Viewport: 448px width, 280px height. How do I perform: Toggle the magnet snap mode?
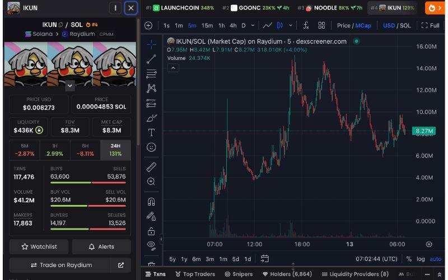point(151,202)
